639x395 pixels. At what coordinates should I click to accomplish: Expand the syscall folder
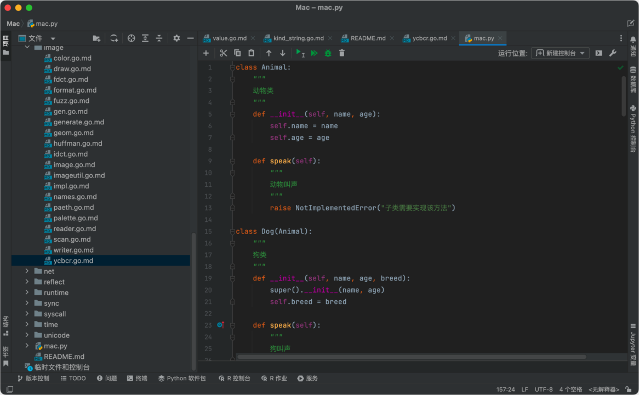point(27,313)
